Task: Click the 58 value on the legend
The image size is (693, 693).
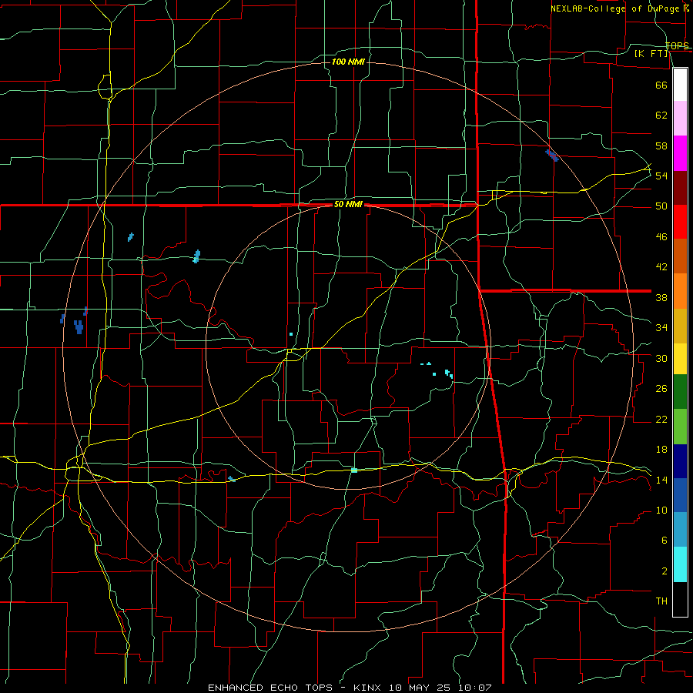Action: coord(661,146)
